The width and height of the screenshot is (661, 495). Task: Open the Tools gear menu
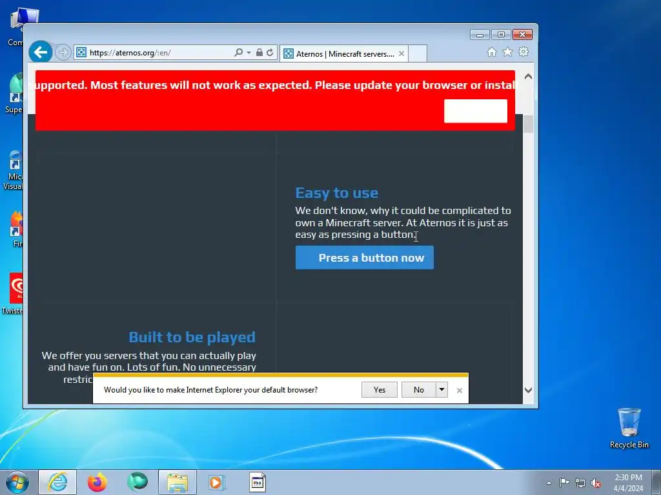tap(524, 52)
